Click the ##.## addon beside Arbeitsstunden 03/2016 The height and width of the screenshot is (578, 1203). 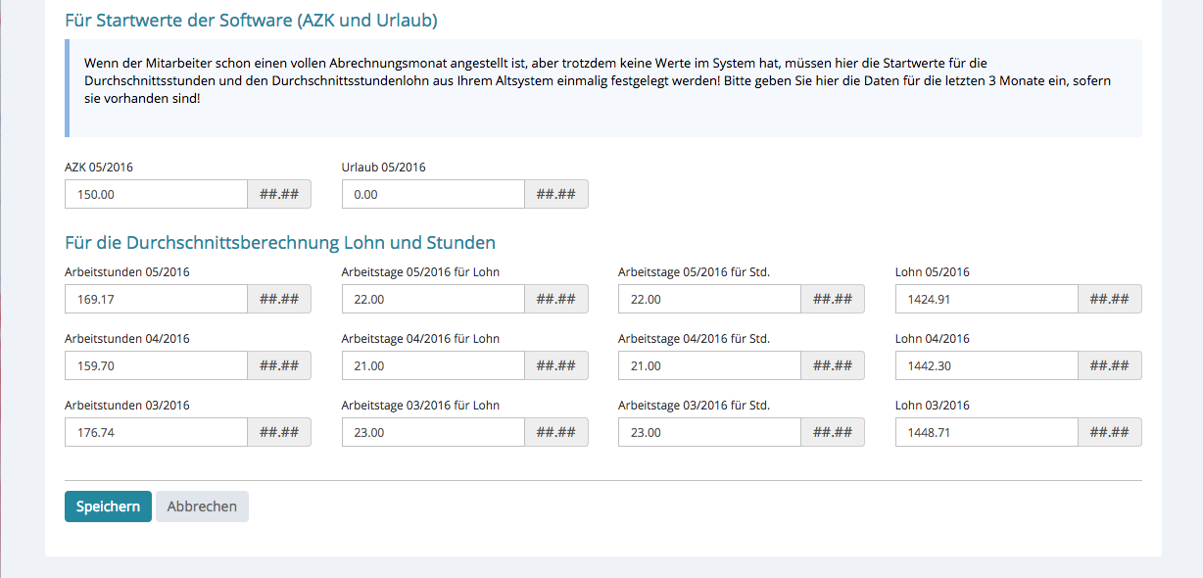tap(279, 432)
